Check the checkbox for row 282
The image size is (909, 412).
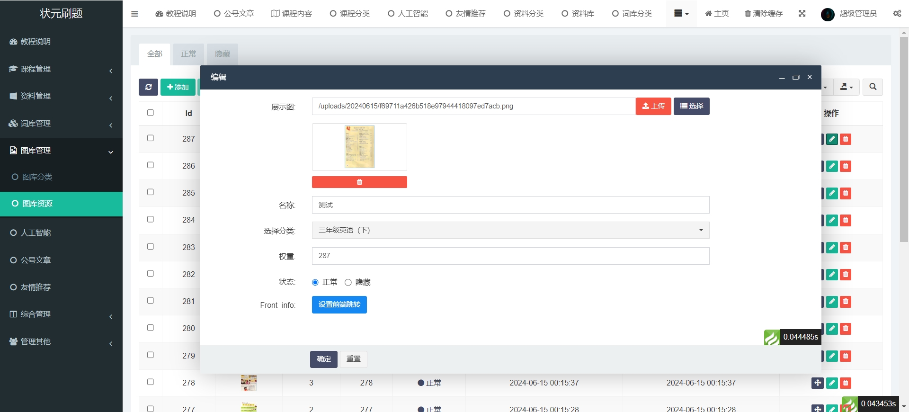[x=151, y=274]
